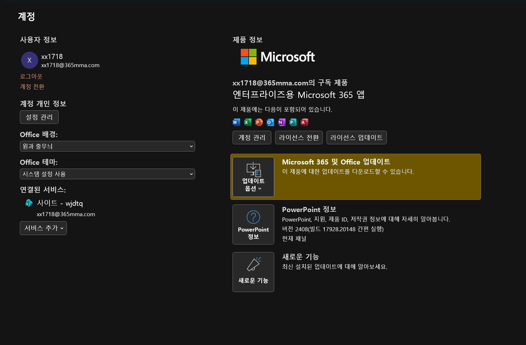Click the Publisher app icon

pyautogui.click(x=293, y=122)
